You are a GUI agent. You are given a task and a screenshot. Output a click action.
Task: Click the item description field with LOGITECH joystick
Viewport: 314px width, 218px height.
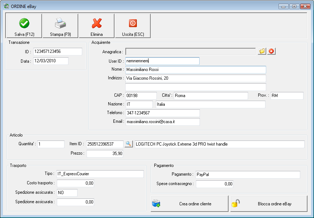219,144
